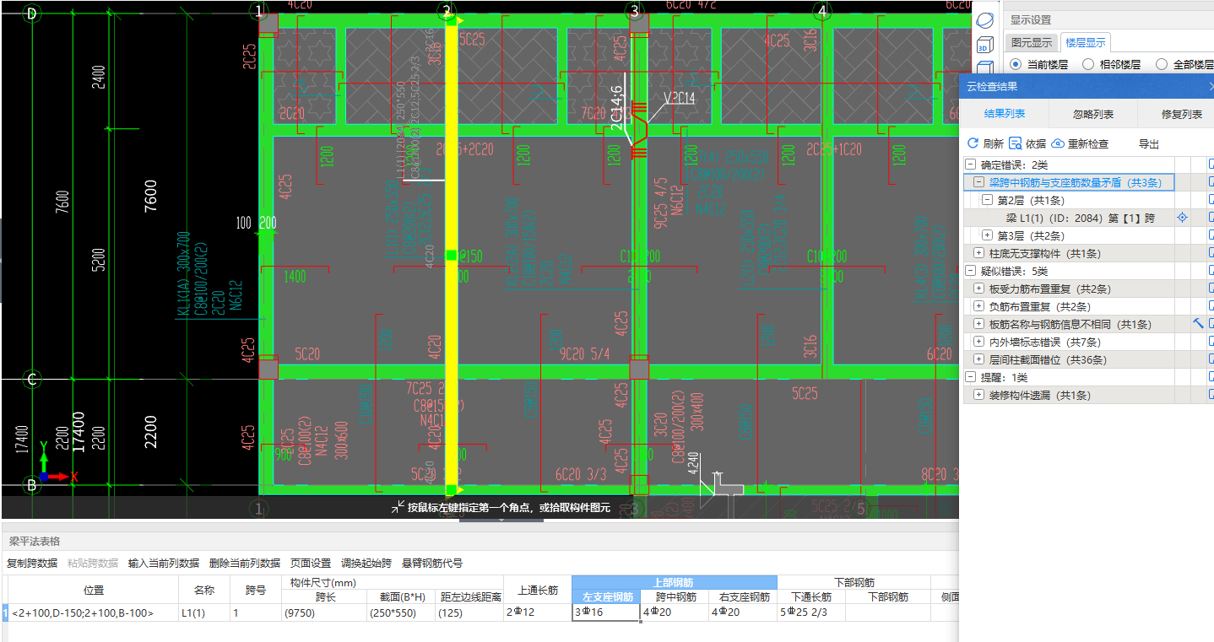Screen dimensions: 1214x642
Task: Click the 依据 basis icon
Action: click(x=1016, y=143)
